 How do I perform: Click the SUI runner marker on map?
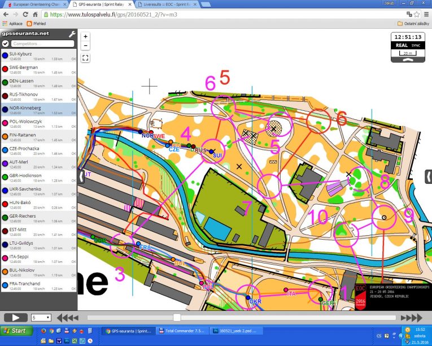pyautogui.click(x=211, y=152)
